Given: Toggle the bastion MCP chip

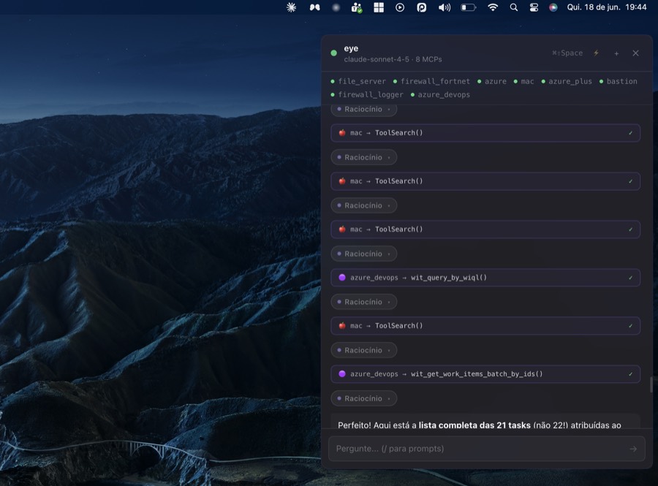Looking at the screenshot, I should click(x=618, y=81).
